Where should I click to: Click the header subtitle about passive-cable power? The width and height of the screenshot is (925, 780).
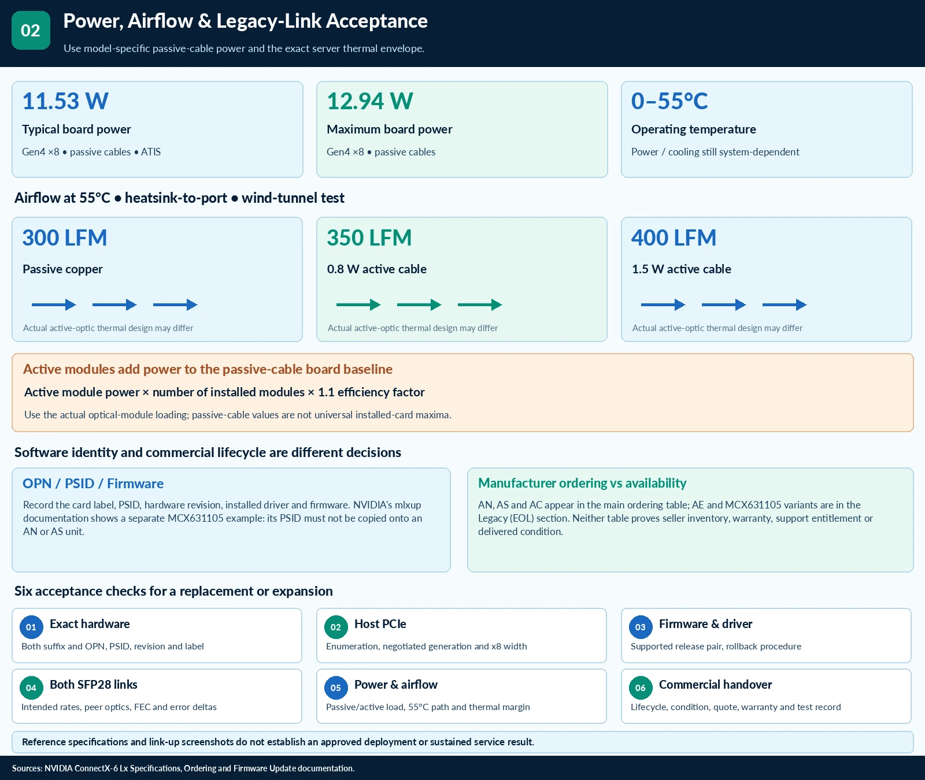pos(244,49)
